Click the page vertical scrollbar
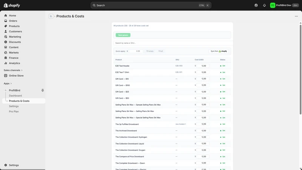302x170 pixels. pyautogui.click(x=300, y=70)
